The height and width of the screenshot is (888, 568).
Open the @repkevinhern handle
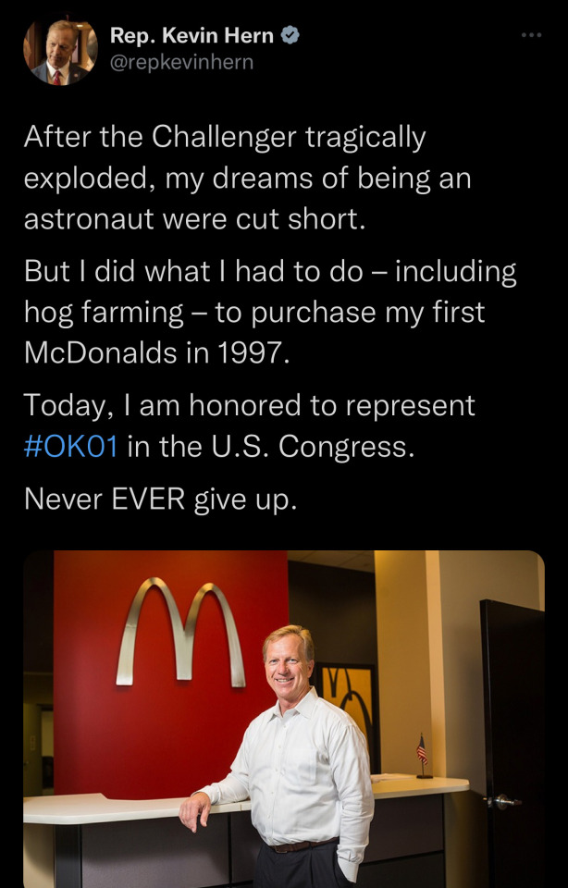tap(181, 62)
